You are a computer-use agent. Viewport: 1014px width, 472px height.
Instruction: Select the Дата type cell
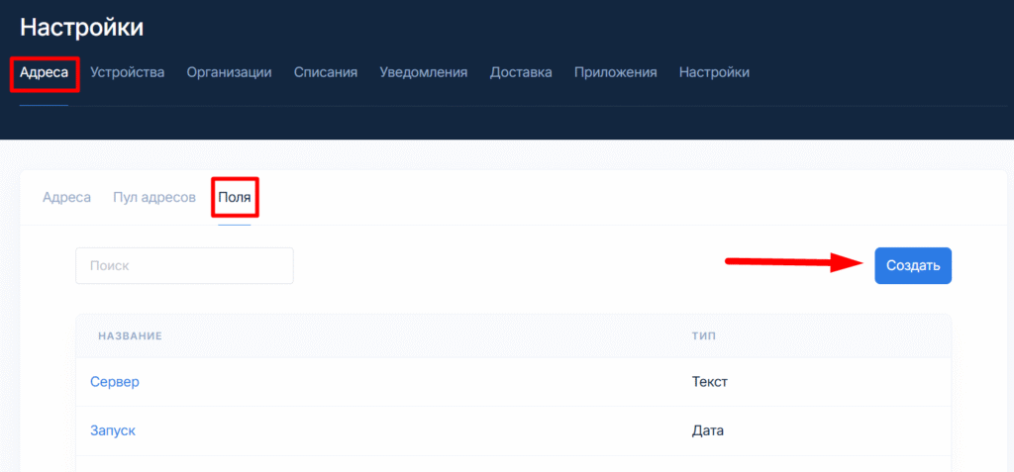[x=707, y=430]
